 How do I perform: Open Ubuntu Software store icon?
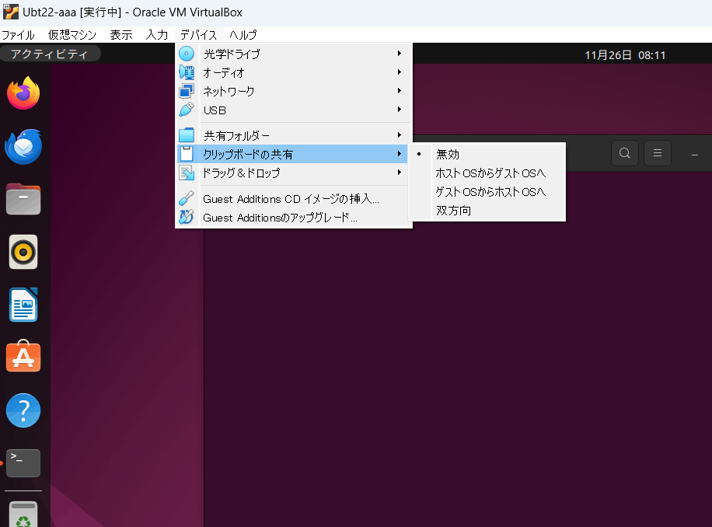(23, 356)
